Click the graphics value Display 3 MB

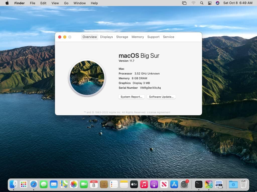(141, 83)
